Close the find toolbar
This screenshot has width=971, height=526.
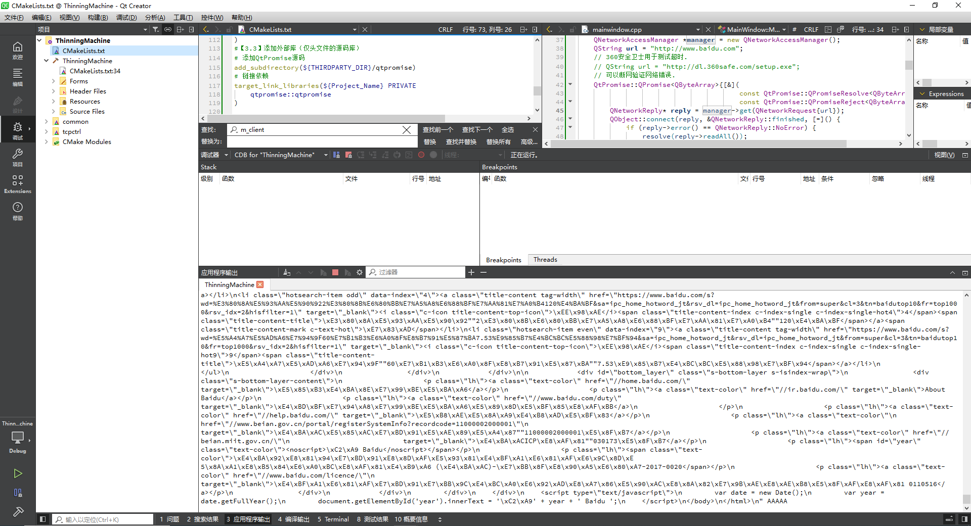[x=535, y=130]
